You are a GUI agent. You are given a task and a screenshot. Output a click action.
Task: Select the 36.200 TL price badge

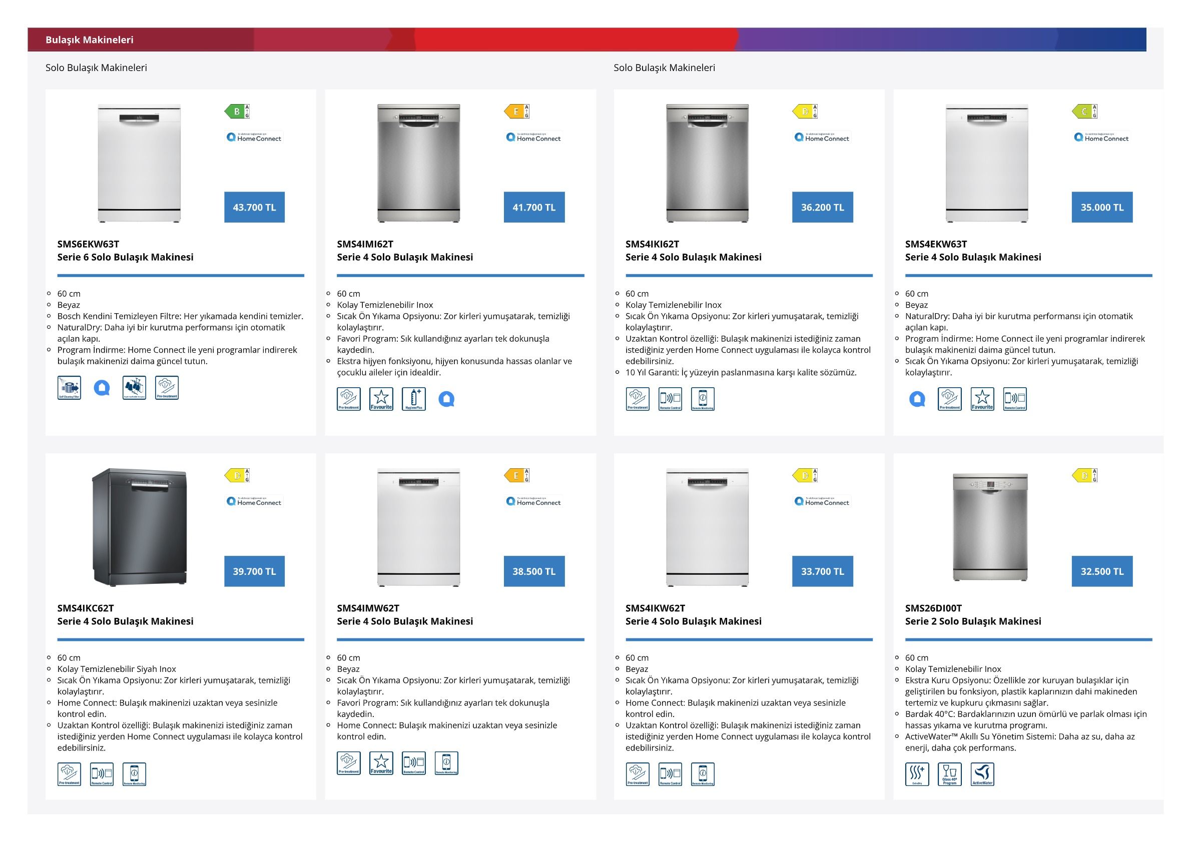[823, 207]
